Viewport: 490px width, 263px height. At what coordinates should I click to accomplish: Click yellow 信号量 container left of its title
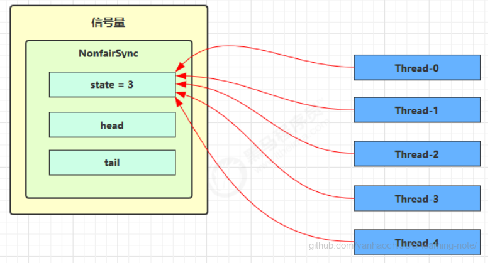[50, 23]
